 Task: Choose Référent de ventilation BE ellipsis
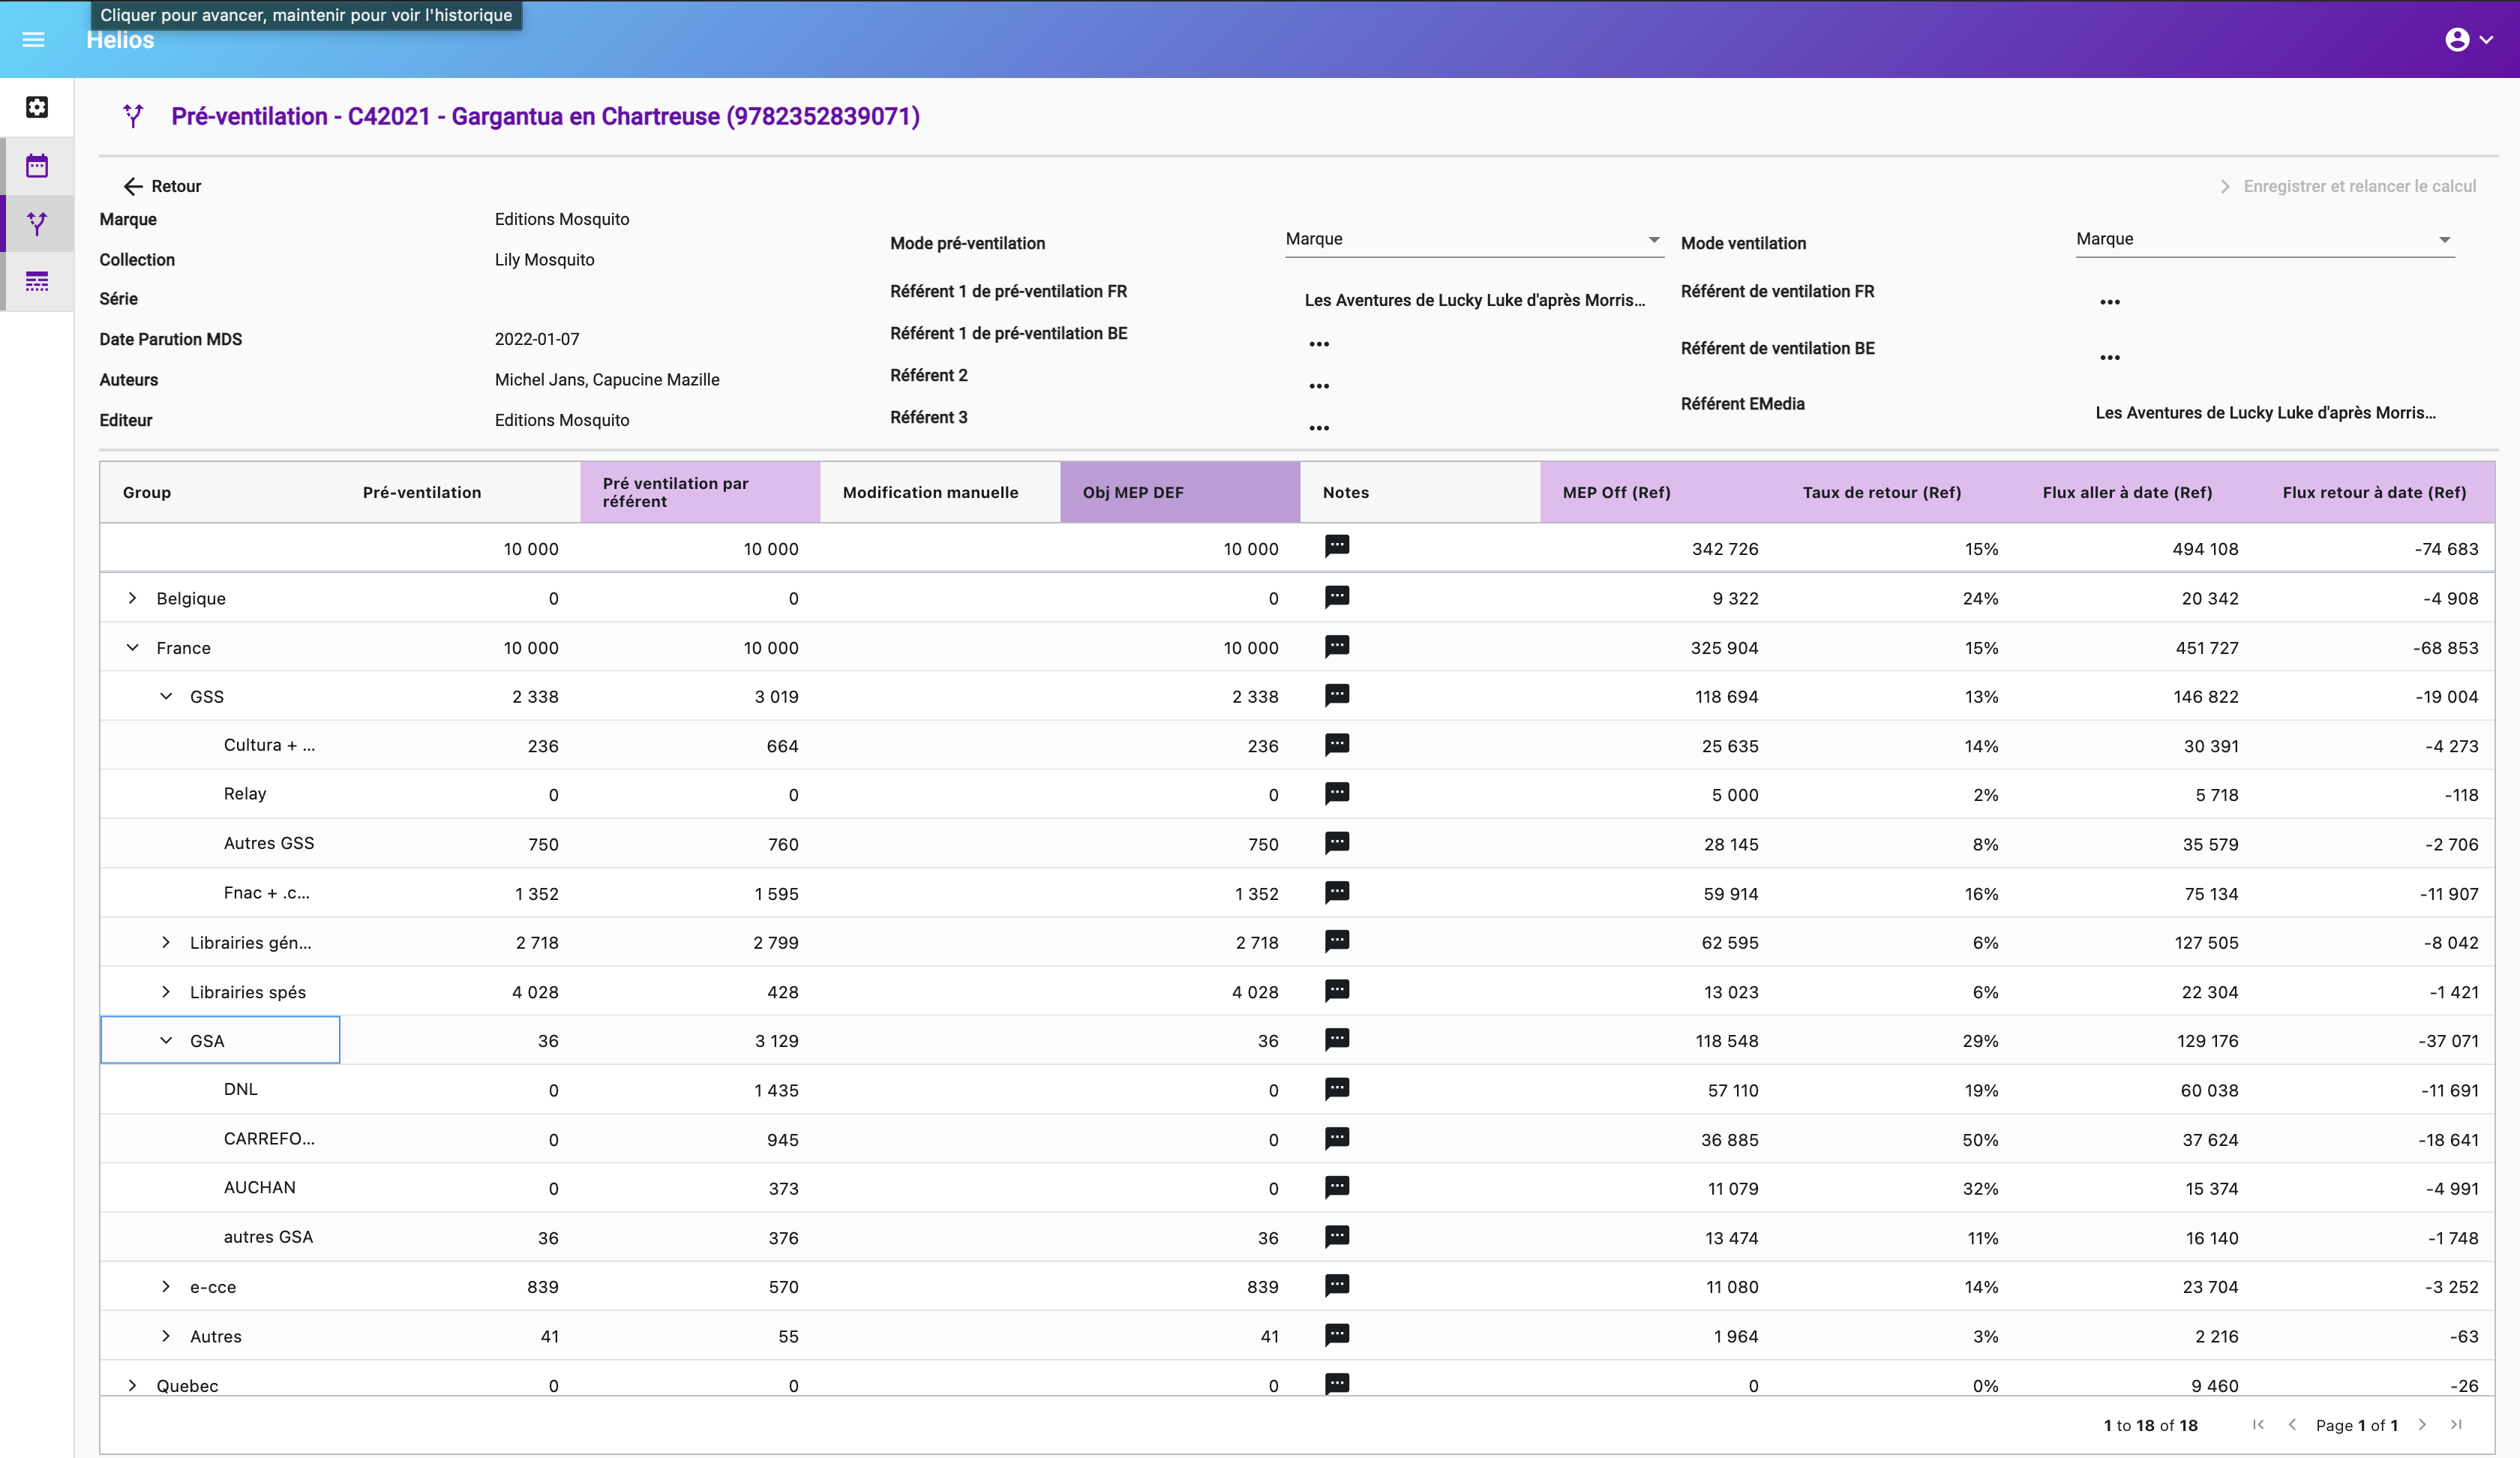coord(2110,357)
